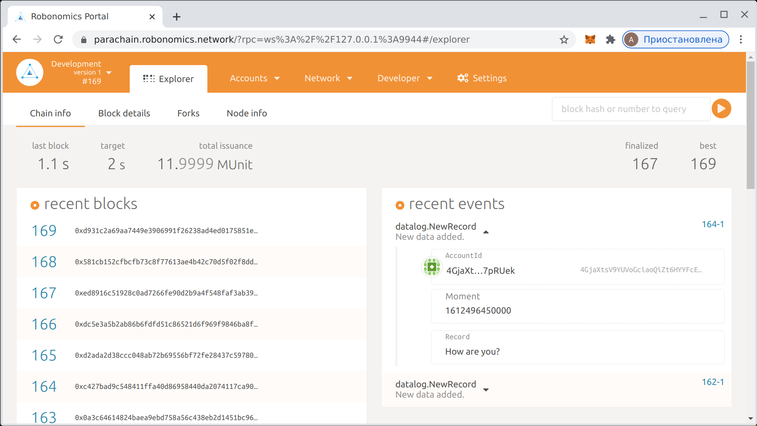Click the page vertical scrollbar thumb
This screenshot has width=757, height=426.
point(751,125)
